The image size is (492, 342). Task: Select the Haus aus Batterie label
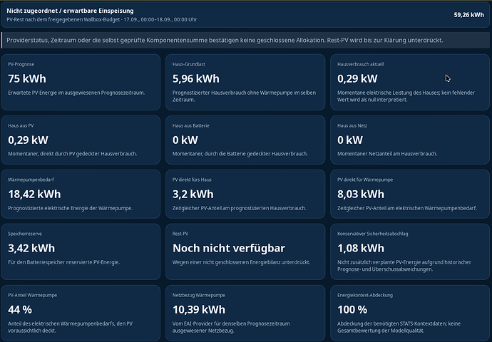click(191, 125)
